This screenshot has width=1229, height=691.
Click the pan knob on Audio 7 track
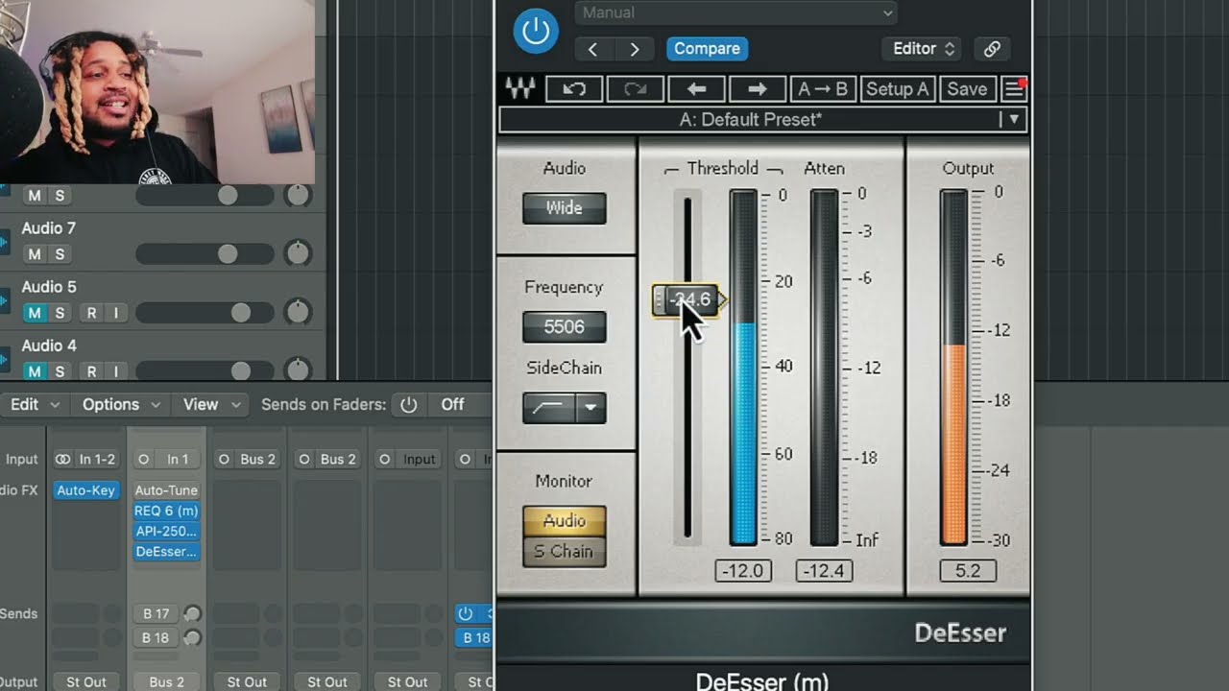click(299, 254)
